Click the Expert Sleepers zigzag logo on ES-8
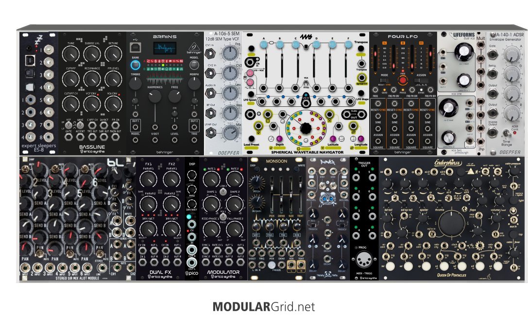Image resolution: width=528 pixels, height=317 pixels. point(38,40)
